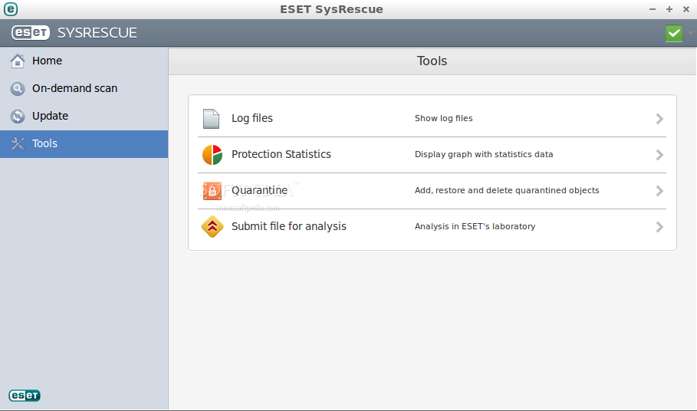Expand Log files via its chevron arrow
Viewport: 697px width, 411px height.
659,119
